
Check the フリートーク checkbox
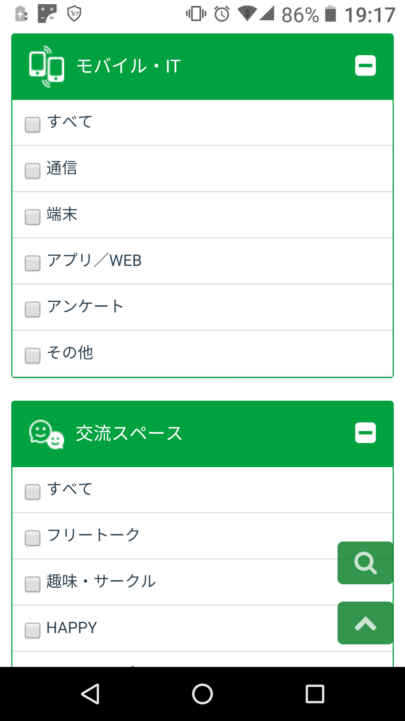coord(33,537)
